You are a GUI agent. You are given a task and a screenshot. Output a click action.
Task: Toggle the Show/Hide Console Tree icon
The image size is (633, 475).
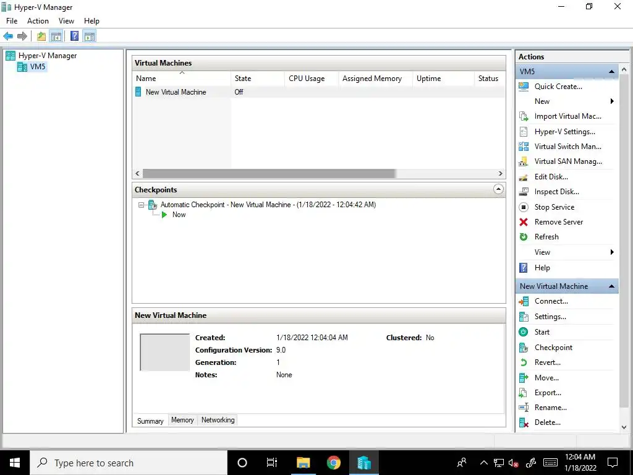(56, 36)
